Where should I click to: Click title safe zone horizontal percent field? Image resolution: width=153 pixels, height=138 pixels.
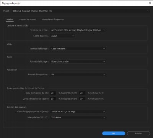(53, 93)
